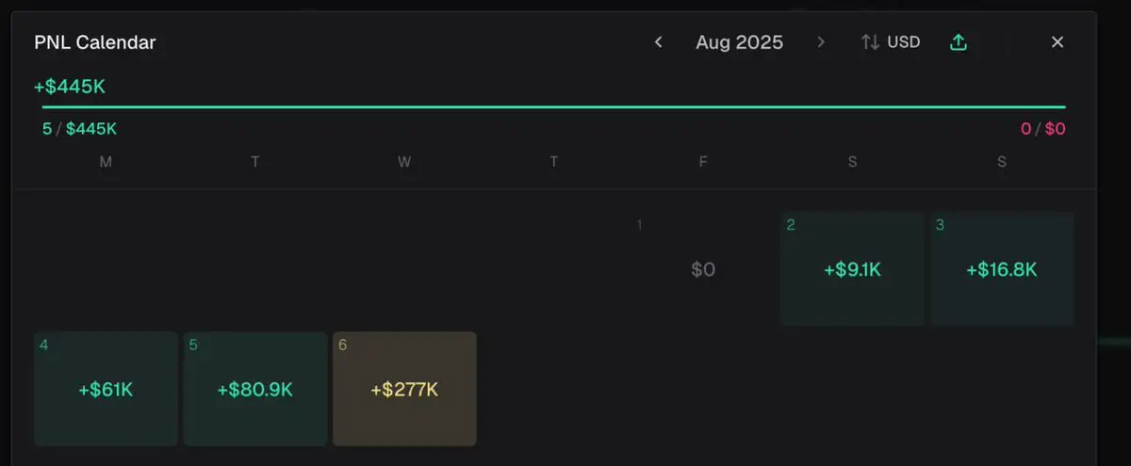This screenshot has height=466, width=1131.
Task: Go to next month arrow
Action: [821, 42]
